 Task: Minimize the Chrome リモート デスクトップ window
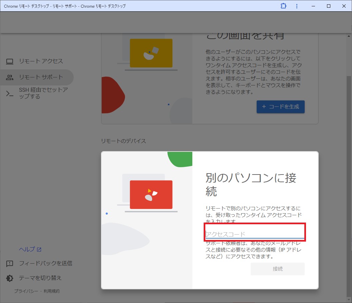point(313,6)
